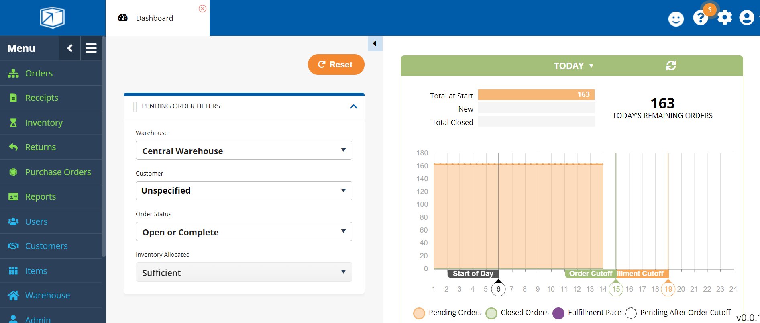Click the hamburger menu icon
Image resolution: width=760 pixels, height=323 pixels.
coord(91,48)
